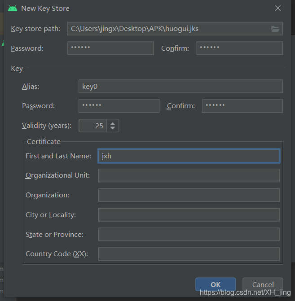The height and width of the screenshot is (301, 295).
Task: Close the New Key Store dialog
Action: [277, 8]
